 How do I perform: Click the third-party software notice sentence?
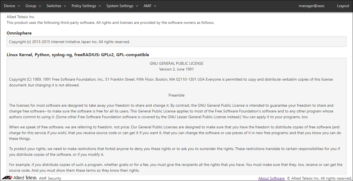click(x=110, y=22)
